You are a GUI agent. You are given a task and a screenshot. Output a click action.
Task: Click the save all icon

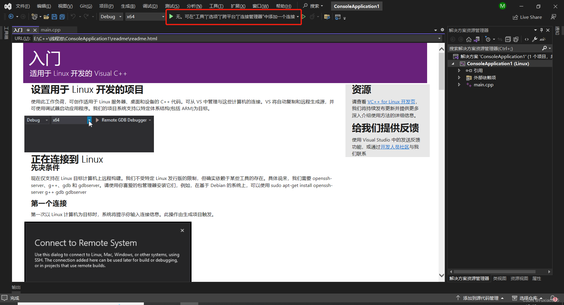[x=62, y=17]
